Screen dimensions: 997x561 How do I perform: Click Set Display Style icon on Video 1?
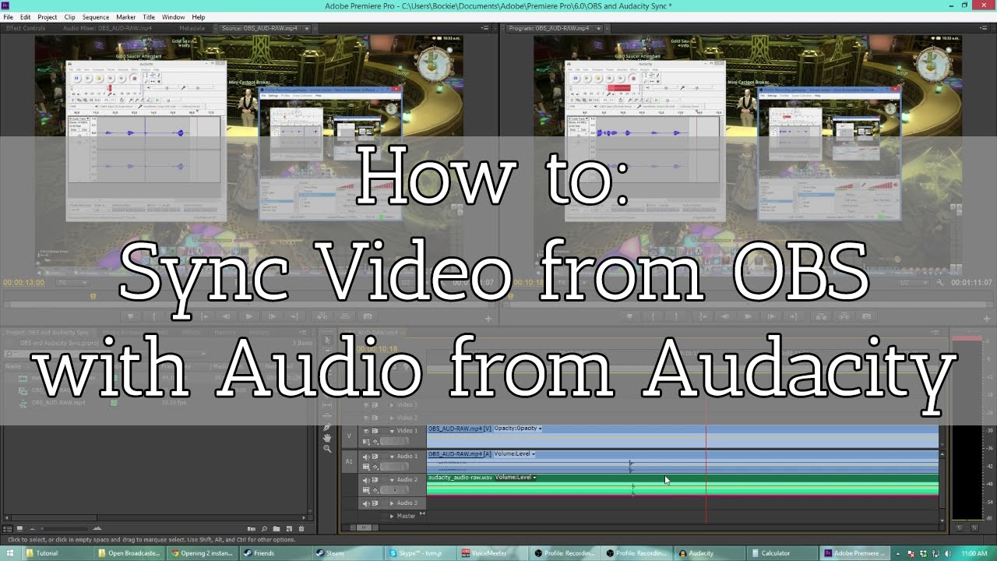365,441
